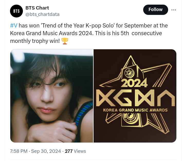Click 'monthly trophy win!' in the tweet text
The width and height of the screenshot is (182, 161).
[35, 41]
